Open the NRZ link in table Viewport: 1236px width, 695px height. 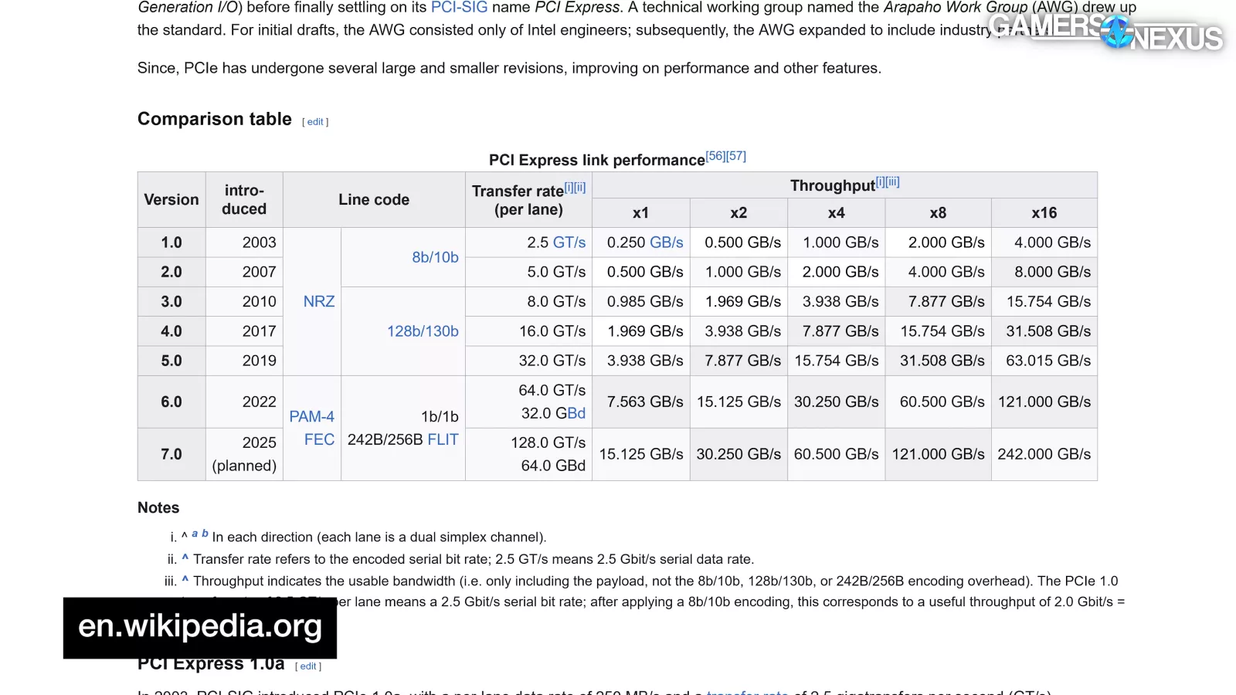coord(319,301)
